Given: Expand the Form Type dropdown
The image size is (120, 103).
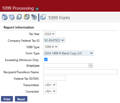Looking at the screenshot, I should click(x=69, y=53).
